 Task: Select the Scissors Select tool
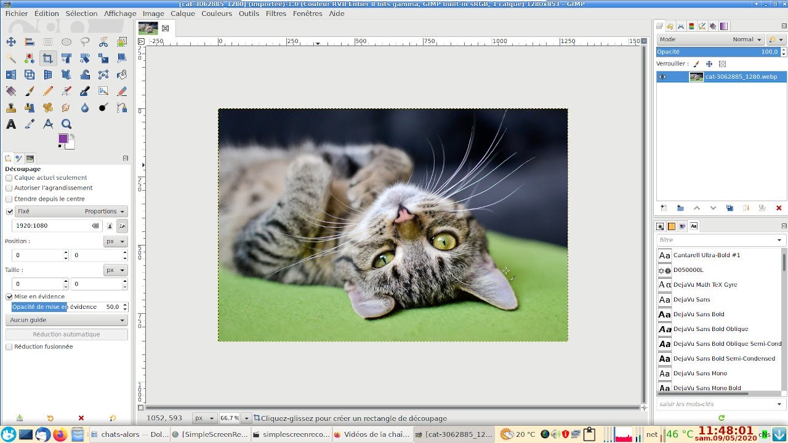(103, 42)
